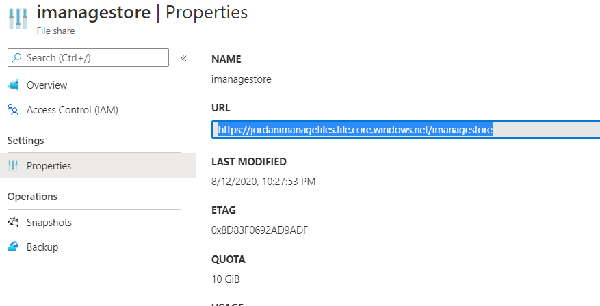Go to Snapshots under Operations
The width and height of the screenshot is (600, 306).
[49, 223]
